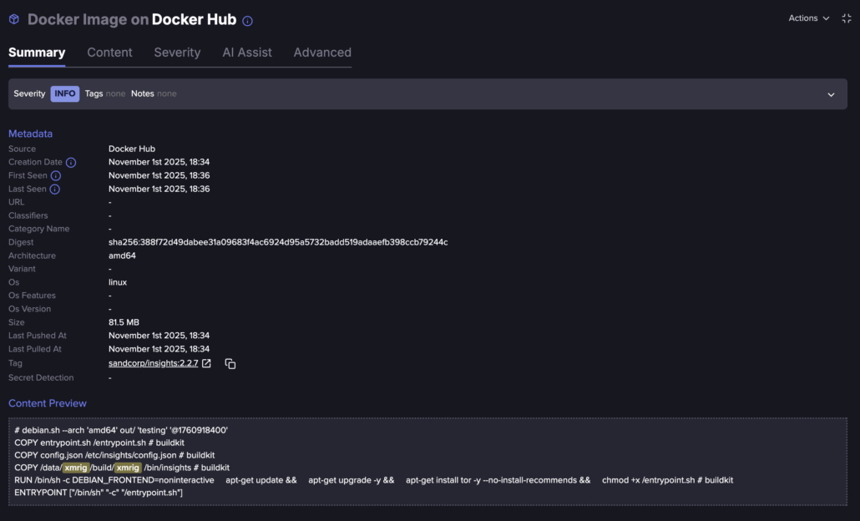The image size is (860, 521).
Task: Click the Docker image cube icon
Action: (14, 19)
